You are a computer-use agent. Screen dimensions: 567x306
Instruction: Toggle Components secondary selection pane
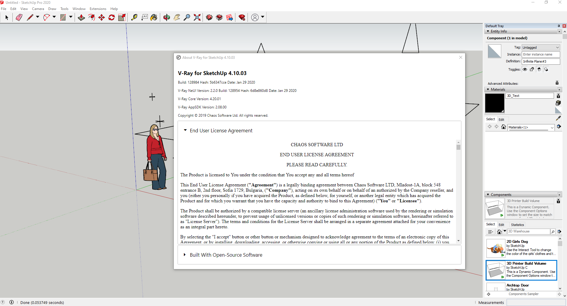click(558, 201)
